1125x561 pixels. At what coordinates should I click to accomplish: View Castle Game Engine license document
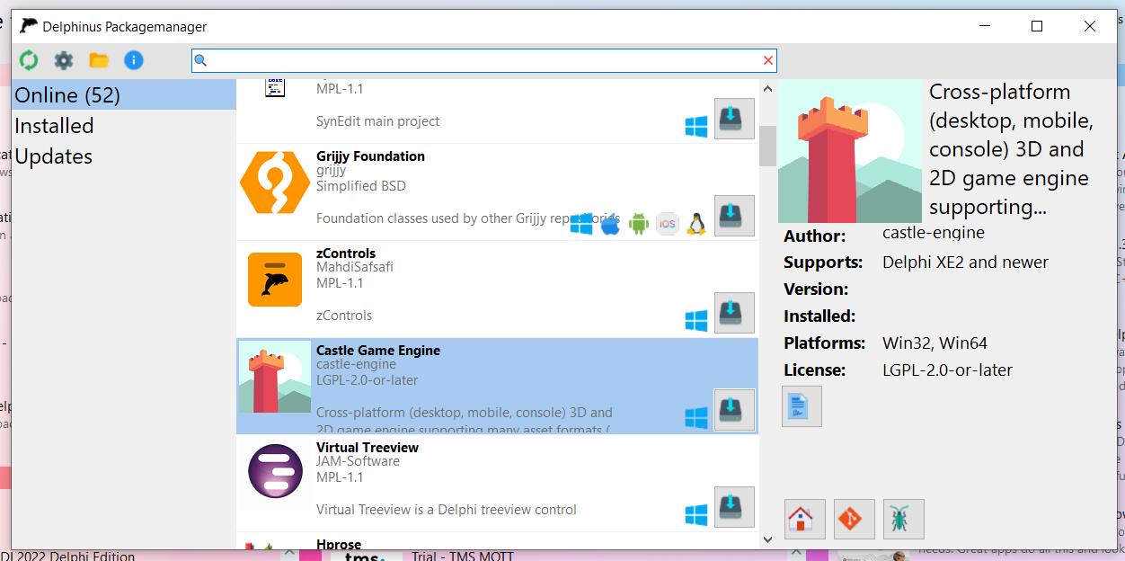802,405
